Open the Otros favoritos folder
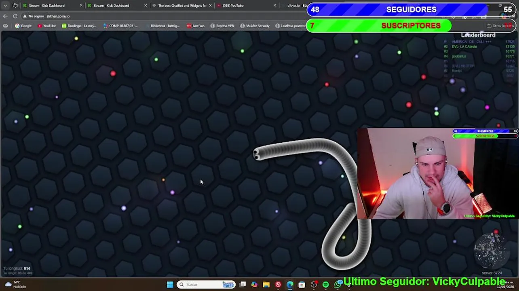 (x=500, y=26)
